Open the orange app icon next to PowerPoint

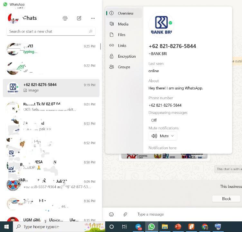(191, 227)
